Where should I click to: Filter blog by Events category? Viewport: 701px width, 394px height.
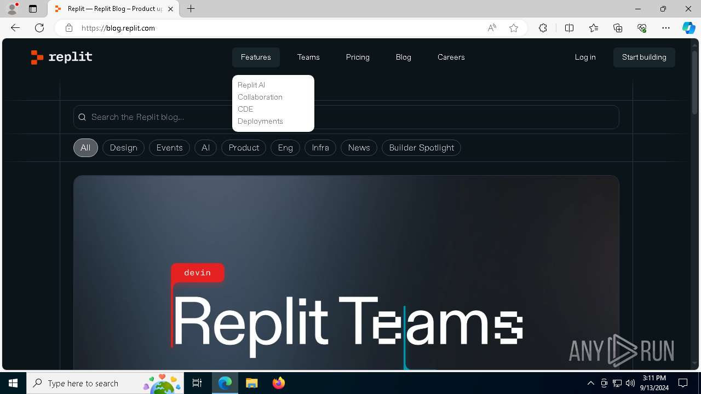[169, 148]
